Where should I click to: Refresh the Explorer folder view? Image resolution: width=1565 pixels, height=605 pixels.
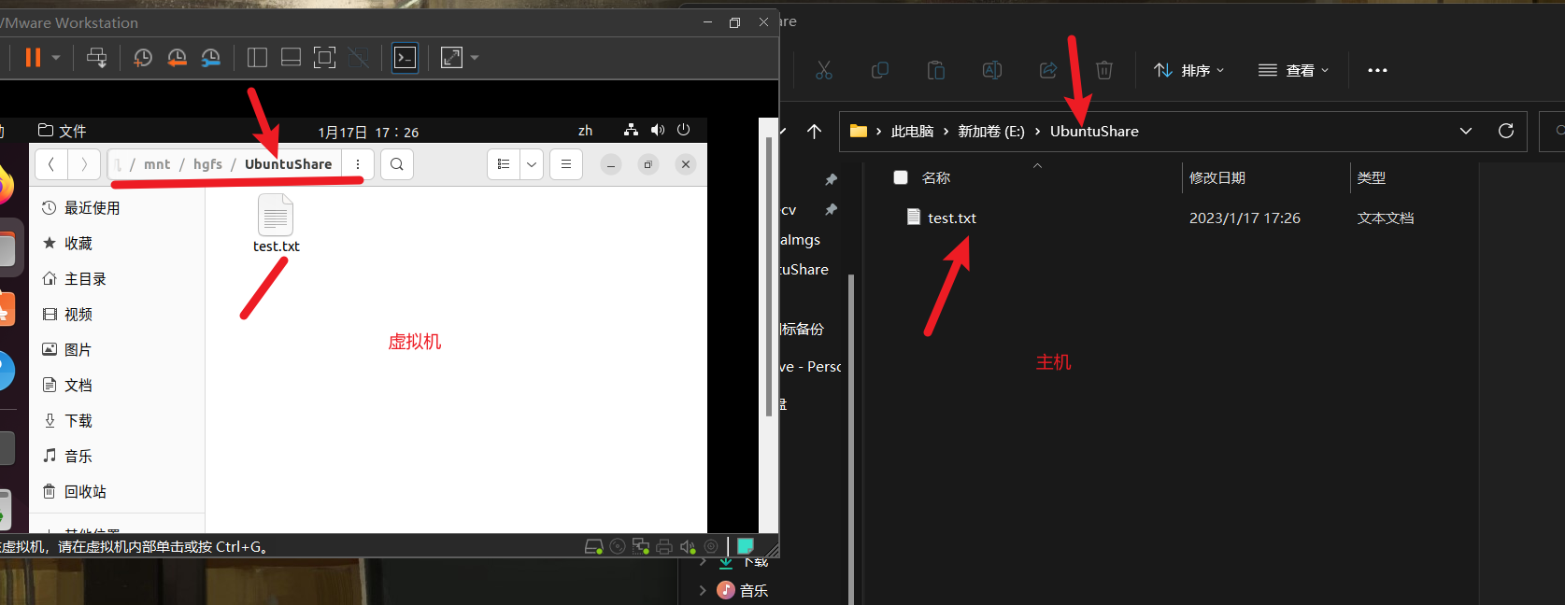point(1506,132)
